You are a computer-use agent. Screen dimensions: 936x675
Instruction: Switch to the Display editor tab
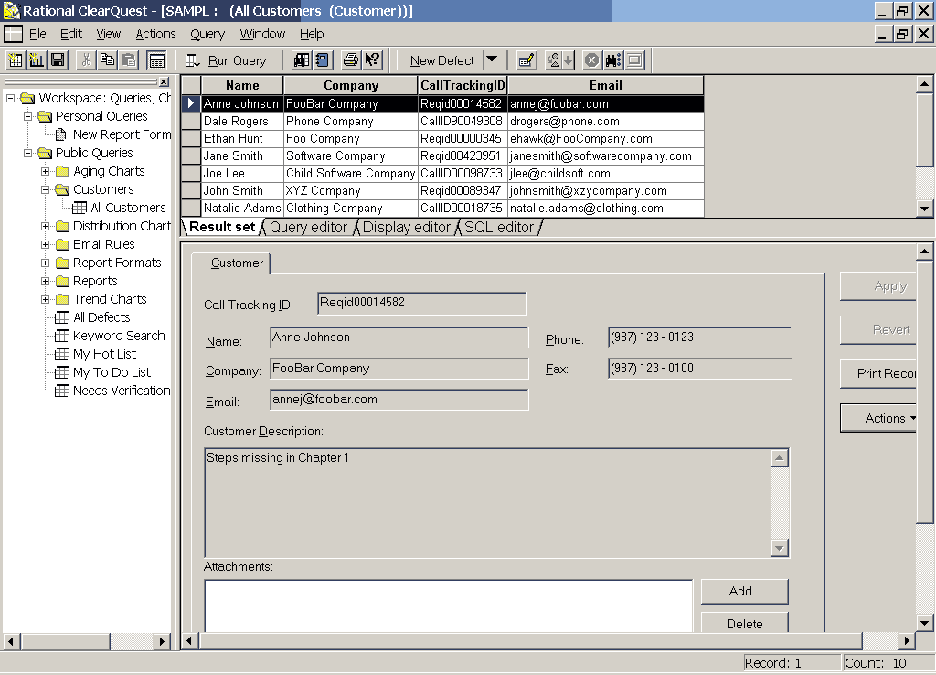pos(407,227)
